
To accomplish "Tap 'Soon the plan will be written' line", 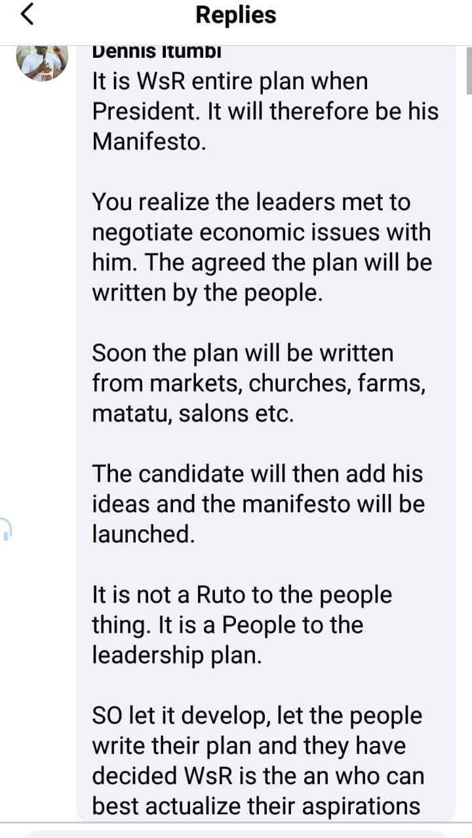I will click(243, 353).
